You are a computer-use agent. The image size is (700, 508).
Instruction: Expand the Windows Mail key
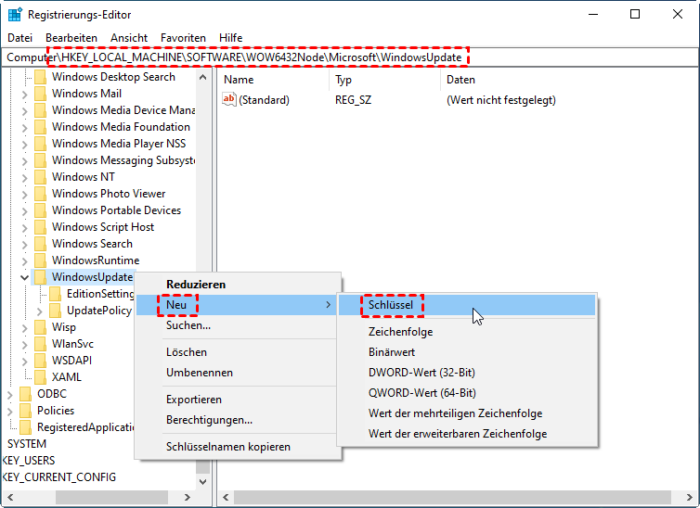[24, 94]
